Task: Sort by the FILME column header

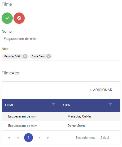Action: pyautogui.click(x=10, y=105)
